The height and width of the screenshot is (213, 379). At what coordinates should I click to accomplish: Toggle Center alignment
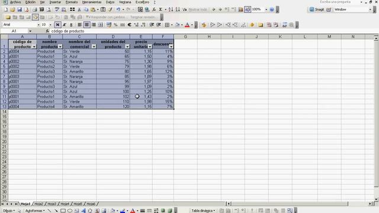click(87, 25)
